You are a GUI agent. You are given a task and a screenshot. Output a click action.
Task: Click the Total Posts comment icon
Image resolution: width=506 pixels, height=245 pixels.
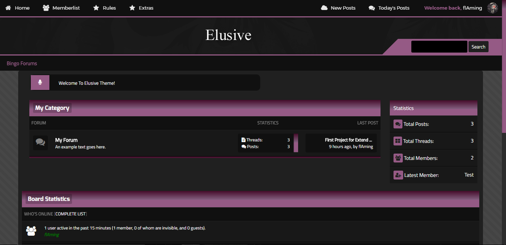click(x=398, y=124)
